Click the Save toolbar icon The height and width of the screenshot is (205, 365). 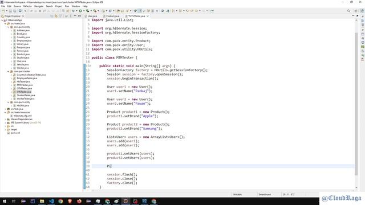coord(10,11)
